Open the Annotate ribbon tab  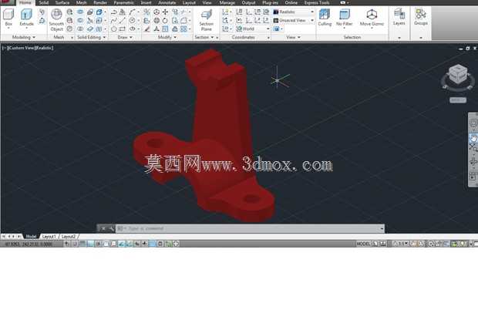point(167,2)
